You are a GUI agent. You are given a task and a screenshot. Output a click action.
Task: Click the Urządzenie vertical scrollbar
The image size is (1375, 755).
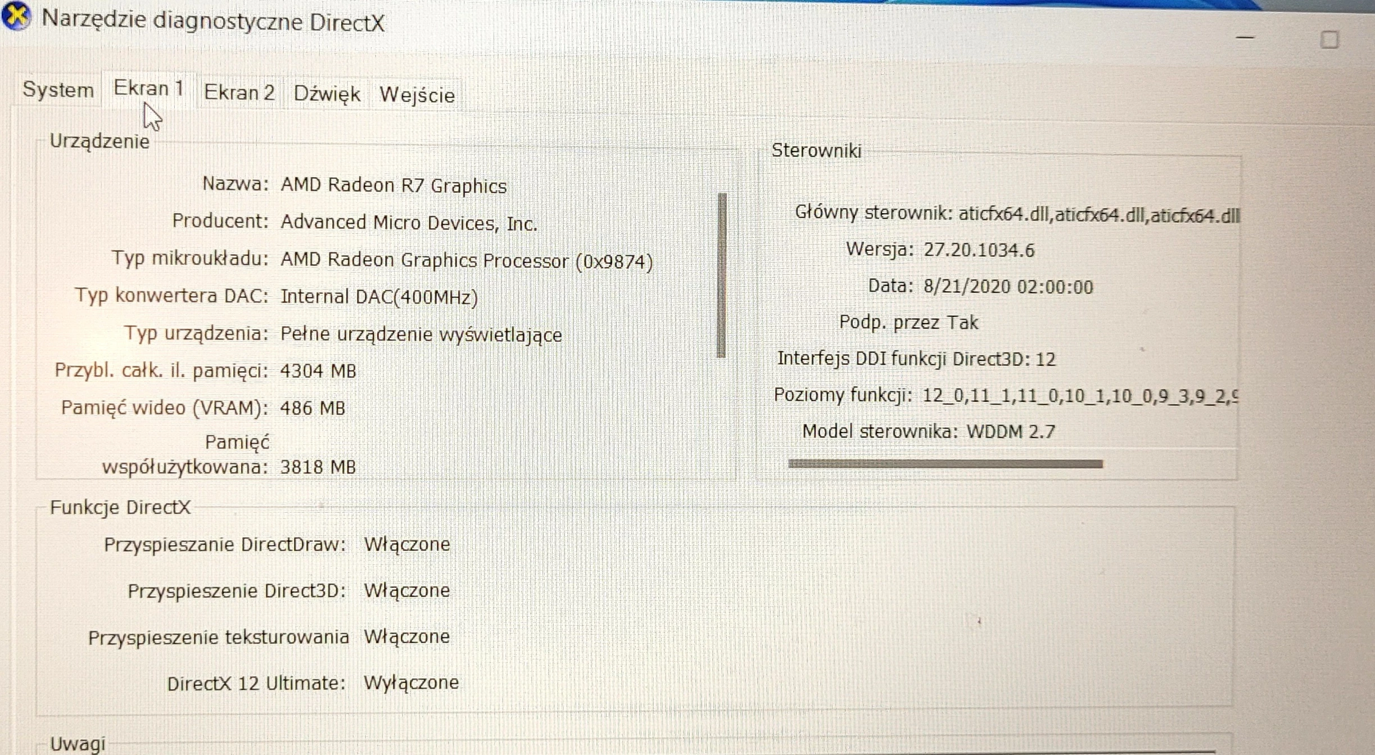(x=722, y=275)
